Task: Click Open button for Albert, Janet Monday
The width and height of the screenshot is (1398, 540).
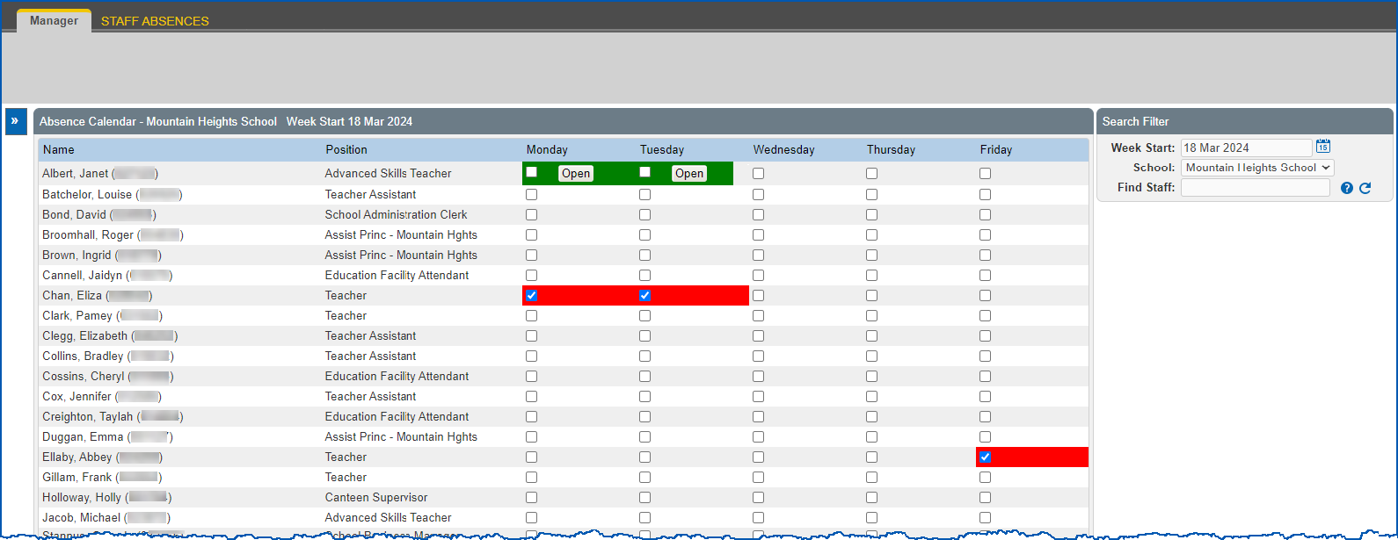Action: coord(576,174)
